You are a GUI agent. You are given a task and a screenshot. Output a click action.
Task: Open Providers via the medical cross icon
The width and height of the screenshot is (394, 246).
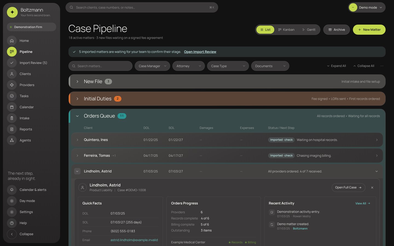click(12, 85)
